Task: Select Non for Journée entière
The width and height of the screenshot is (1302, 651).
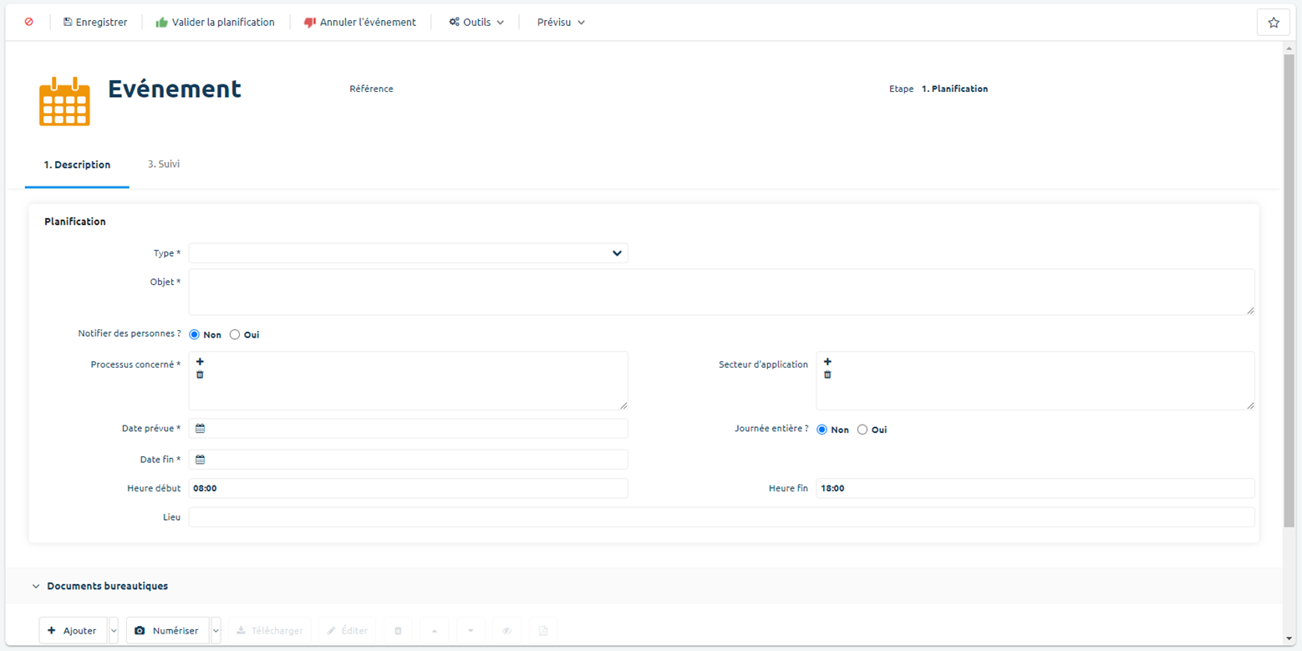Action: tap(822, 430)
